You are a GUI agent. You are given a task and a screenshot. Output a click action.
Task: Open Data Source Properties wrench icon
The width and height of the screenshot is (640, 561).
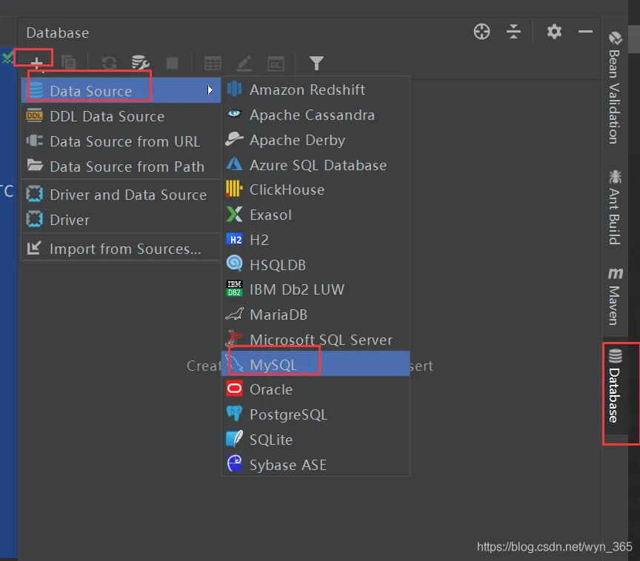click(141, 63)
